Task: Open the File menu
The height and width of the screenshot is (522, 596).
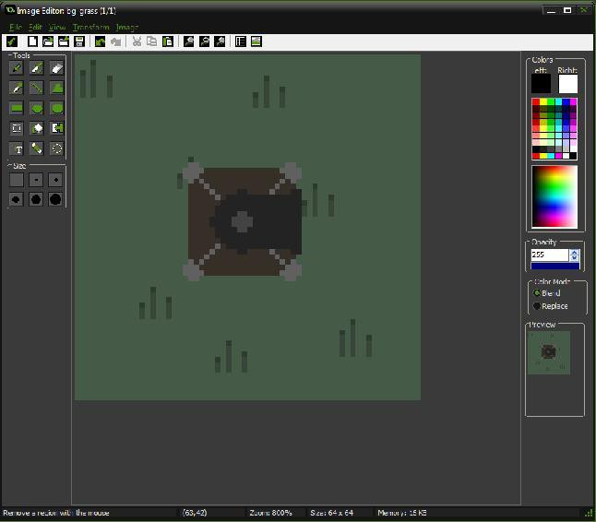Action: (x=16, y=28)
